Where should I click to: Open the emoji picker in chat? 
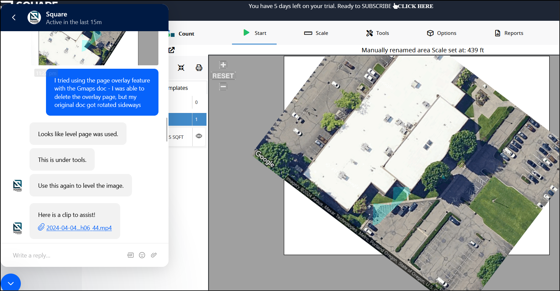(x=142, y=255)
